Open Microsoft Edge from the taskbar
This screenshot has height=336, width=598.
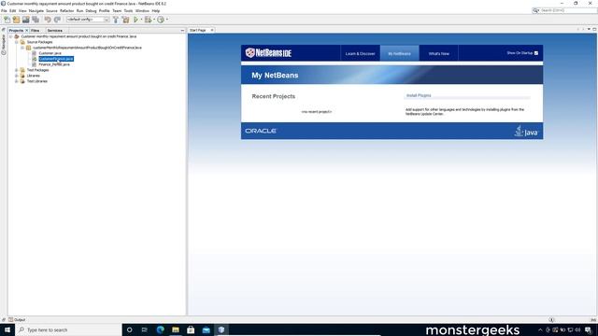pyautogui.click(x=160, y=329)
